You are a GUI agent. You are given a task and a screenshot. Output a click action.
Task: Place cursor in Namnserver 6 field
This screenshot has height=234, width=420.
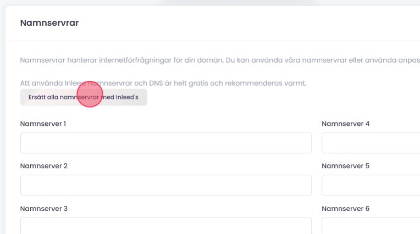(370, 226)
